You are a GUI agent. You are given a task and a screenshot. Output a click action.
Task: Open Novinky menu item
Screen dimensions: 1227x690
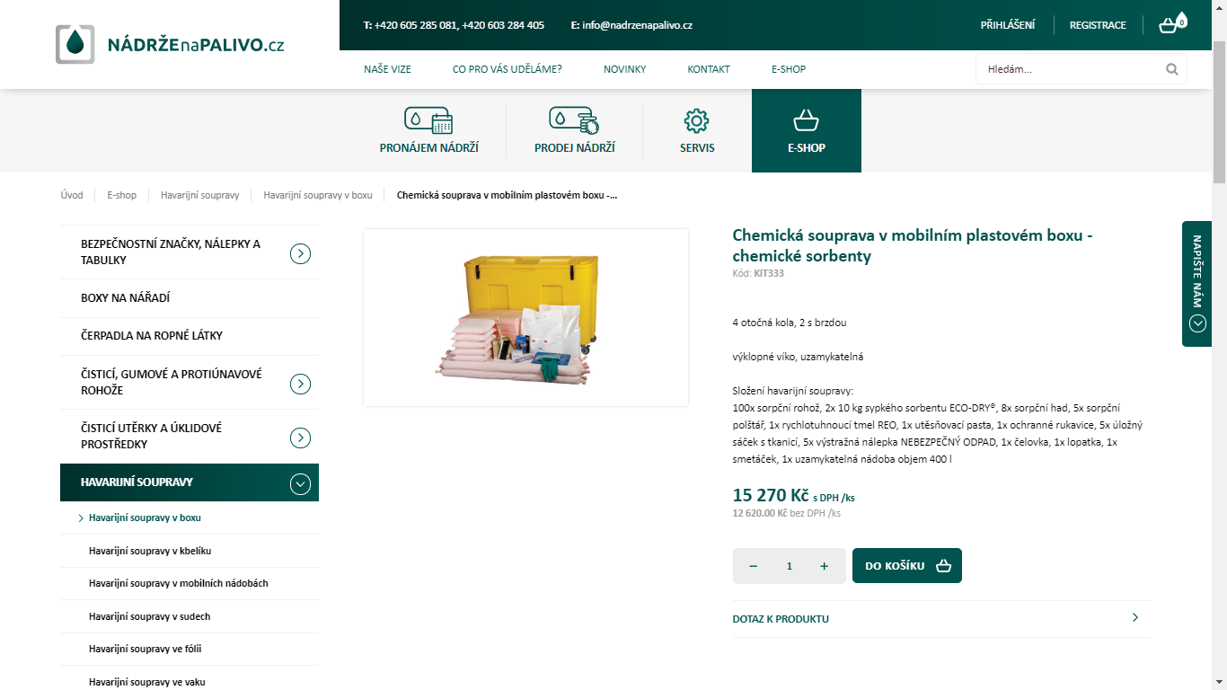pyautogui.click(x=624, y=69)
